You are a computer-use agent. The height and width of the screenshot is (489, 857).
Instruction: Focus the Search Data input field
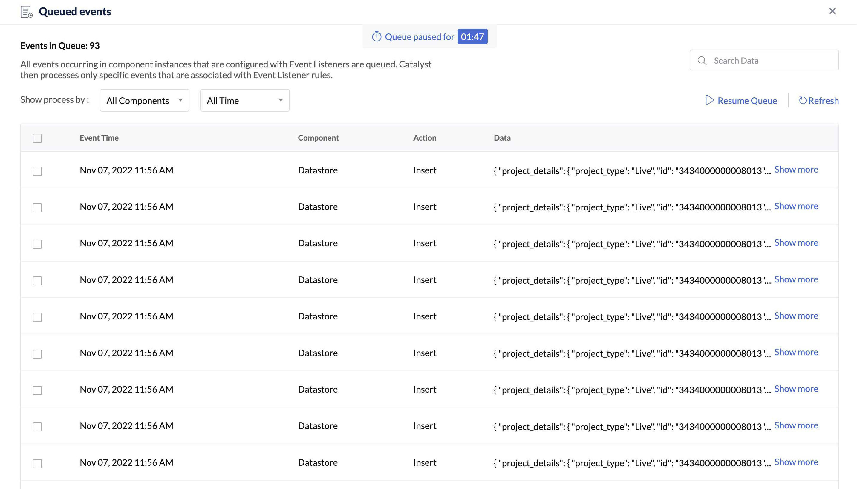770,61
